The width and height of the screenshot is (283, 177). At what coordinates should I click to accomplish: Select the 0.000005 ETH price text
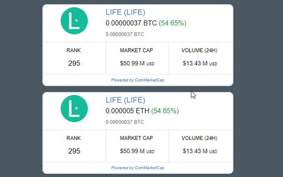[125, 111]
